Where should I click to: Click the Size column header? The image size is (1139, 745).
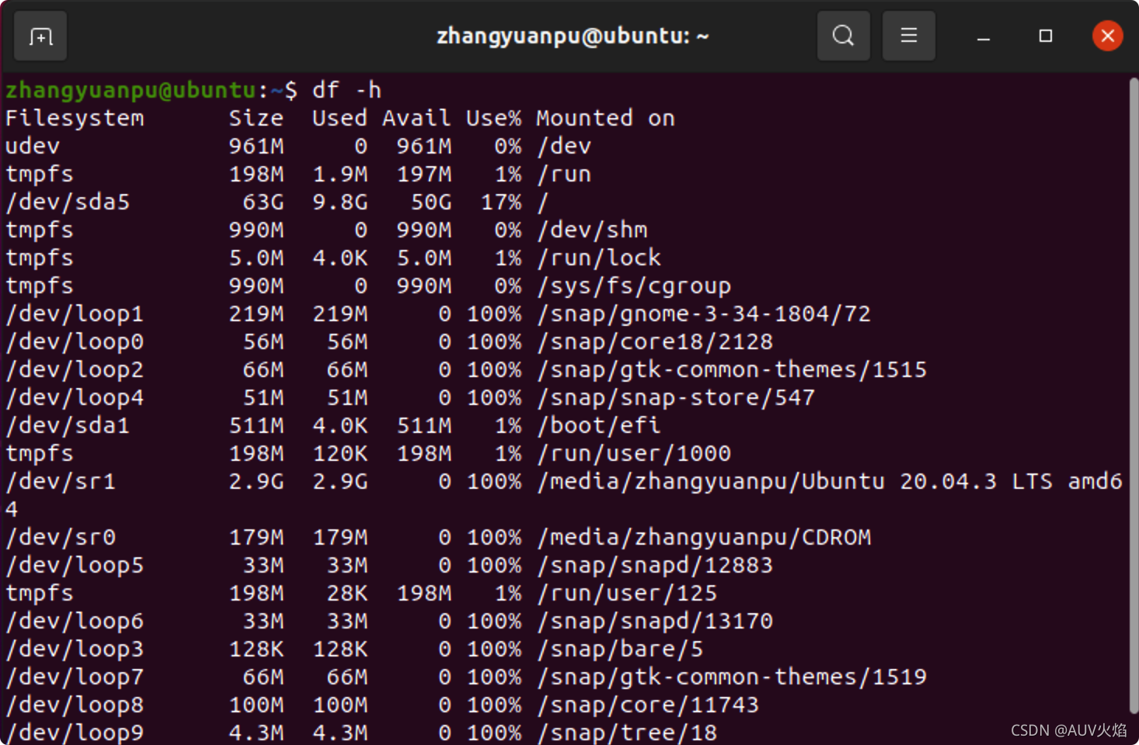click(x=256, y=118)
